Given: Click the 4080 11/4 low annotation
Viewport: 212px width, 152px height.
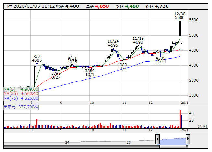Looking at the screenshot, I should coord(122,67).
